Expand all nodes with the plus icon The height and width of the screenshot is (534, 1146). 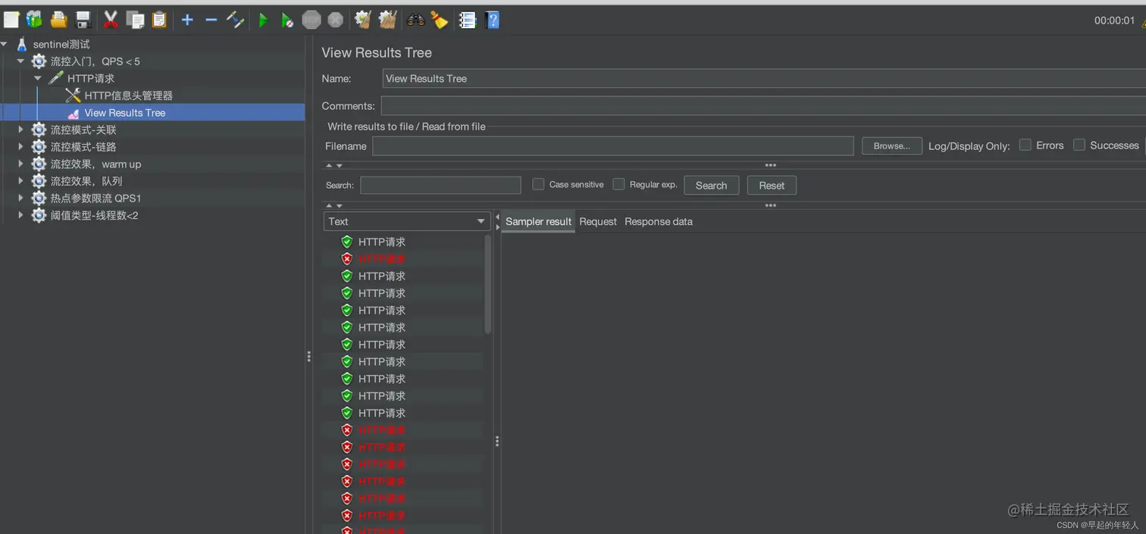[x=187, y=20]
